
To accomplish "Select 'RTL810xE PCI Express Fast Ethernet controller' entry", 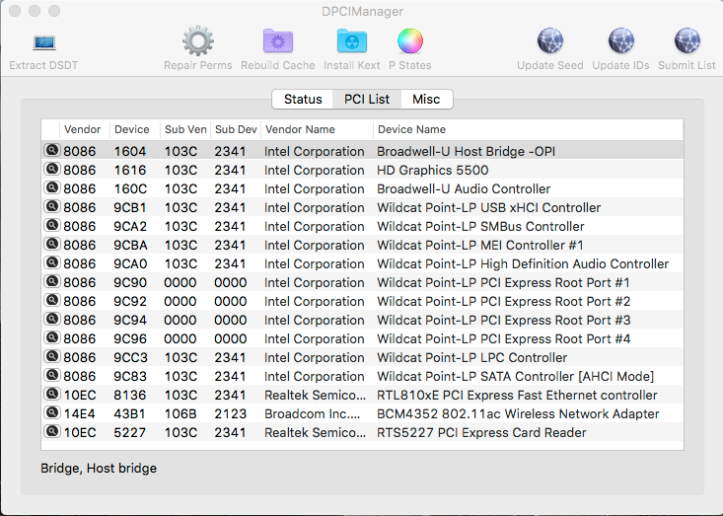I will point(517,396).
